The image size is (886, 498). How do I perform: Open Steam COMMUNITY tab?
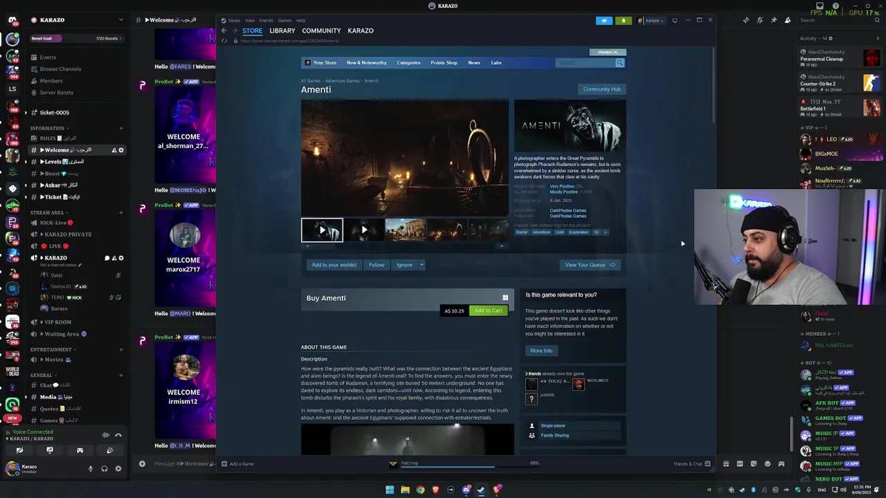point(321,30)
